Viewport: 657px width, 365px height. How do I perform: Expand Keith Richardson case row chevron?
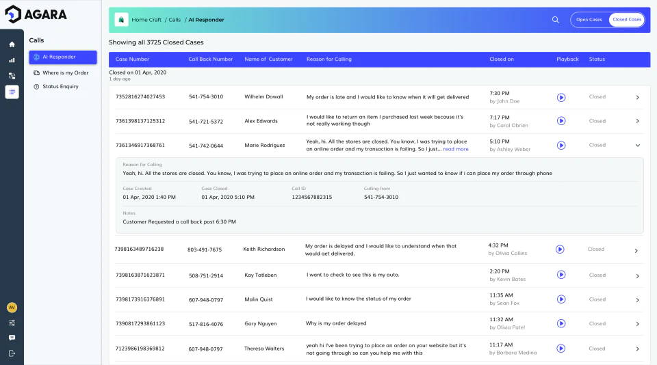click(636, 251)
